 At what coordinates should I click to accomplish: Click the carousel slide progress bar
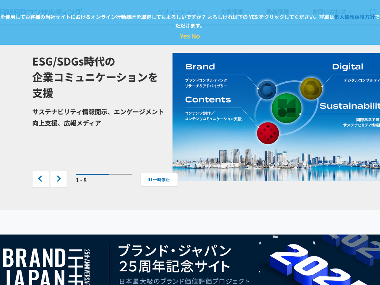click(104, 174)
